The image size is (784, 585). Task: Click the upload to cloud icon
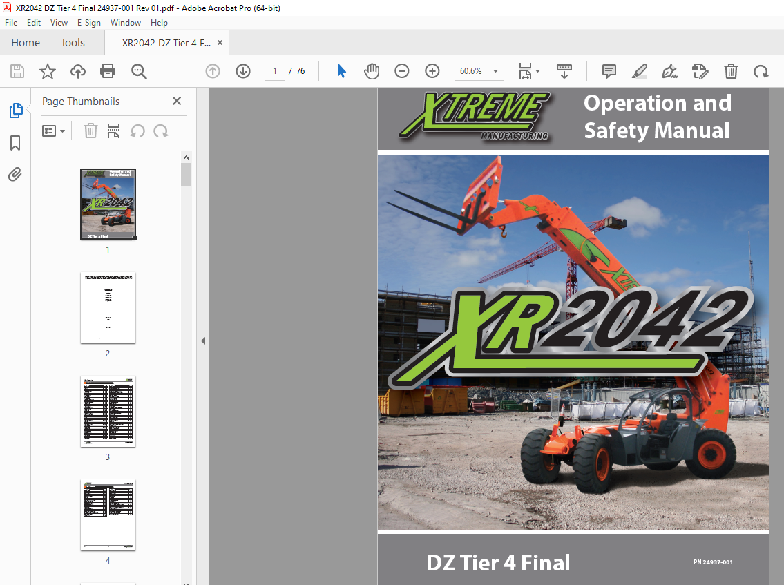click(77, 71)
